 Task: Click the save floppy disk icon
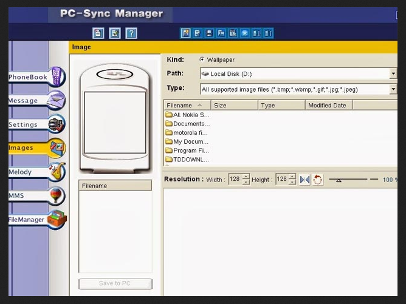tap(209, 33)
